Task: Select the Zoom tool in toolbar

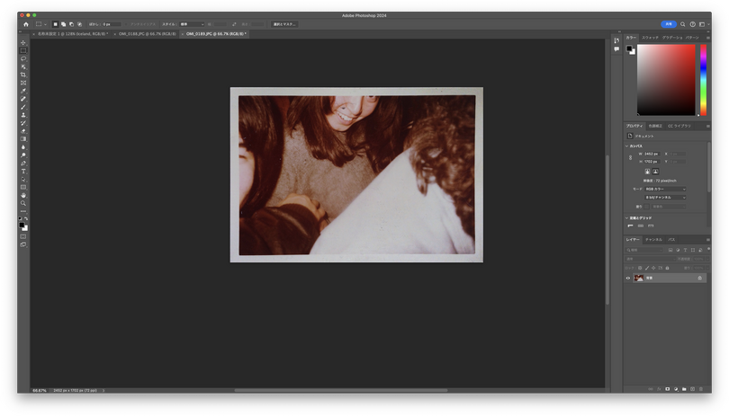Action: pyautogui.click(x=23, y=203)
